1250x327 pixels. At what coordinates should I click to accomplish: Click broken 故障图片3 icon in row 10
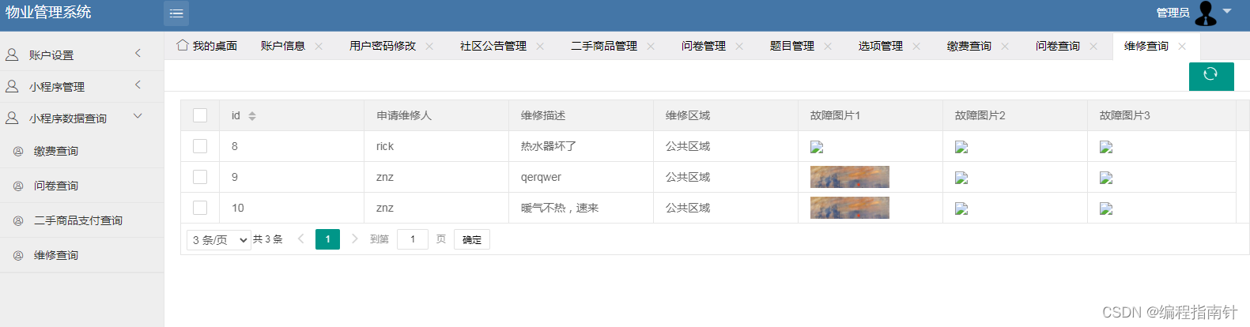(1106, 209)
